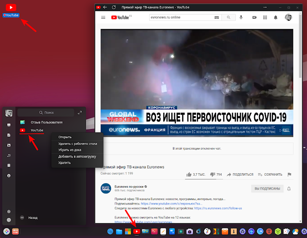Click the power button in launcher sidebar
Viewport: 307px width, 238px height.
[9, 220]
